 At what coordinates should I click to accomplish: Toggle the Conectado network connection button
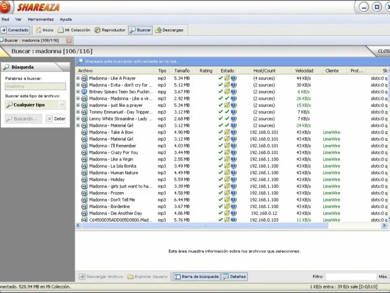pyautogui.click(x=15, y=30)
